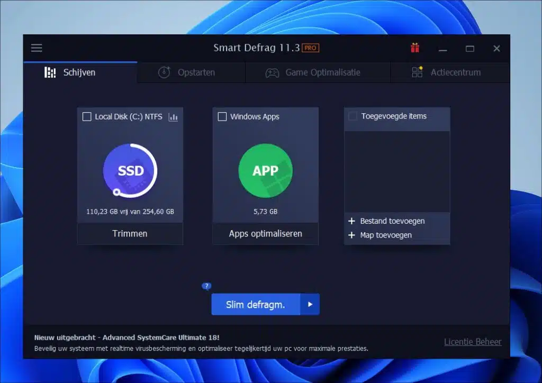This screenshot has width=542, height=383.
Task: Start Slim defragm. button
Action: coord(256,304)
